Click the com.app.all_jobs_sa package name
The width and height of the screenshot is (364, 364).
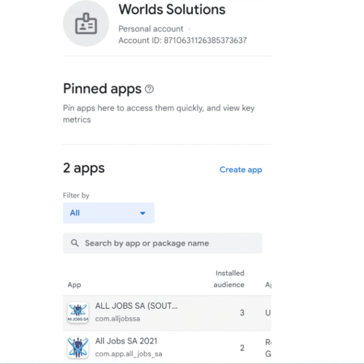[129, 354]
